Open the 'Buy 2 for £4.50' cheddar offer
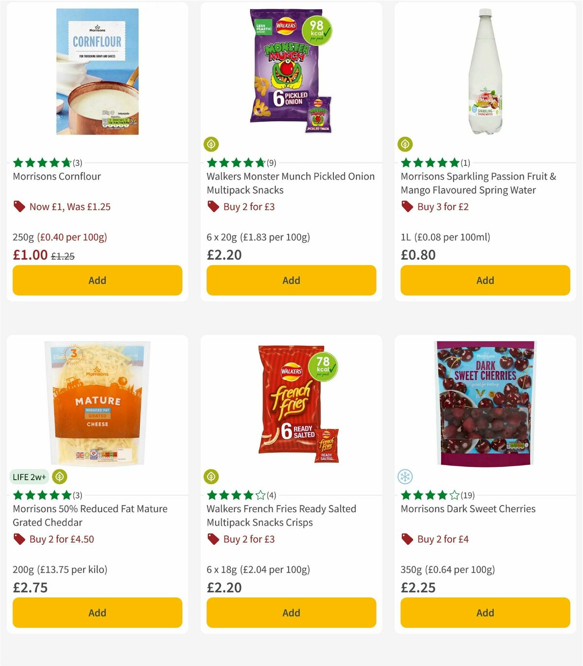This screenshot has width=583, height=666. [x=61, y=539]
